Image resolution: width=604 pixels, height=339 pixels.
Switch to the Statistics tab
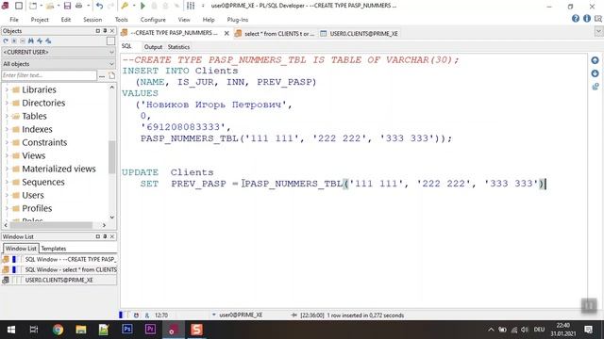point(178,47)
